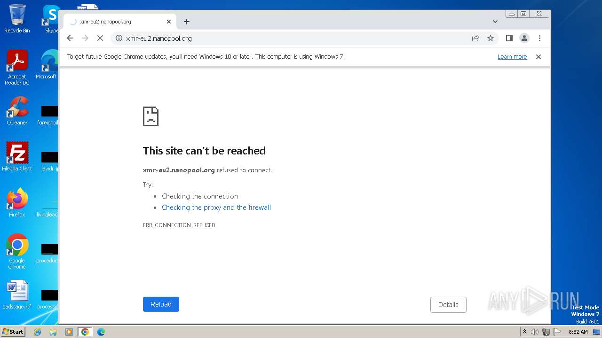Screen dimensions: 602x338
Task: Follow the Learn more link
Action: [512, 57]
